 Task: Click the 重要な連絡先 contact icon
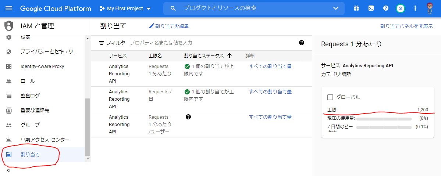coord(9,110)
